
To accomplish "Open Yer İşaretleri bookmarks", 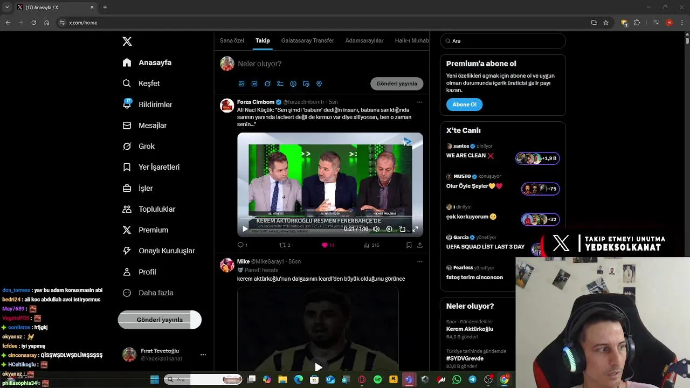I will tap(151, 167).
